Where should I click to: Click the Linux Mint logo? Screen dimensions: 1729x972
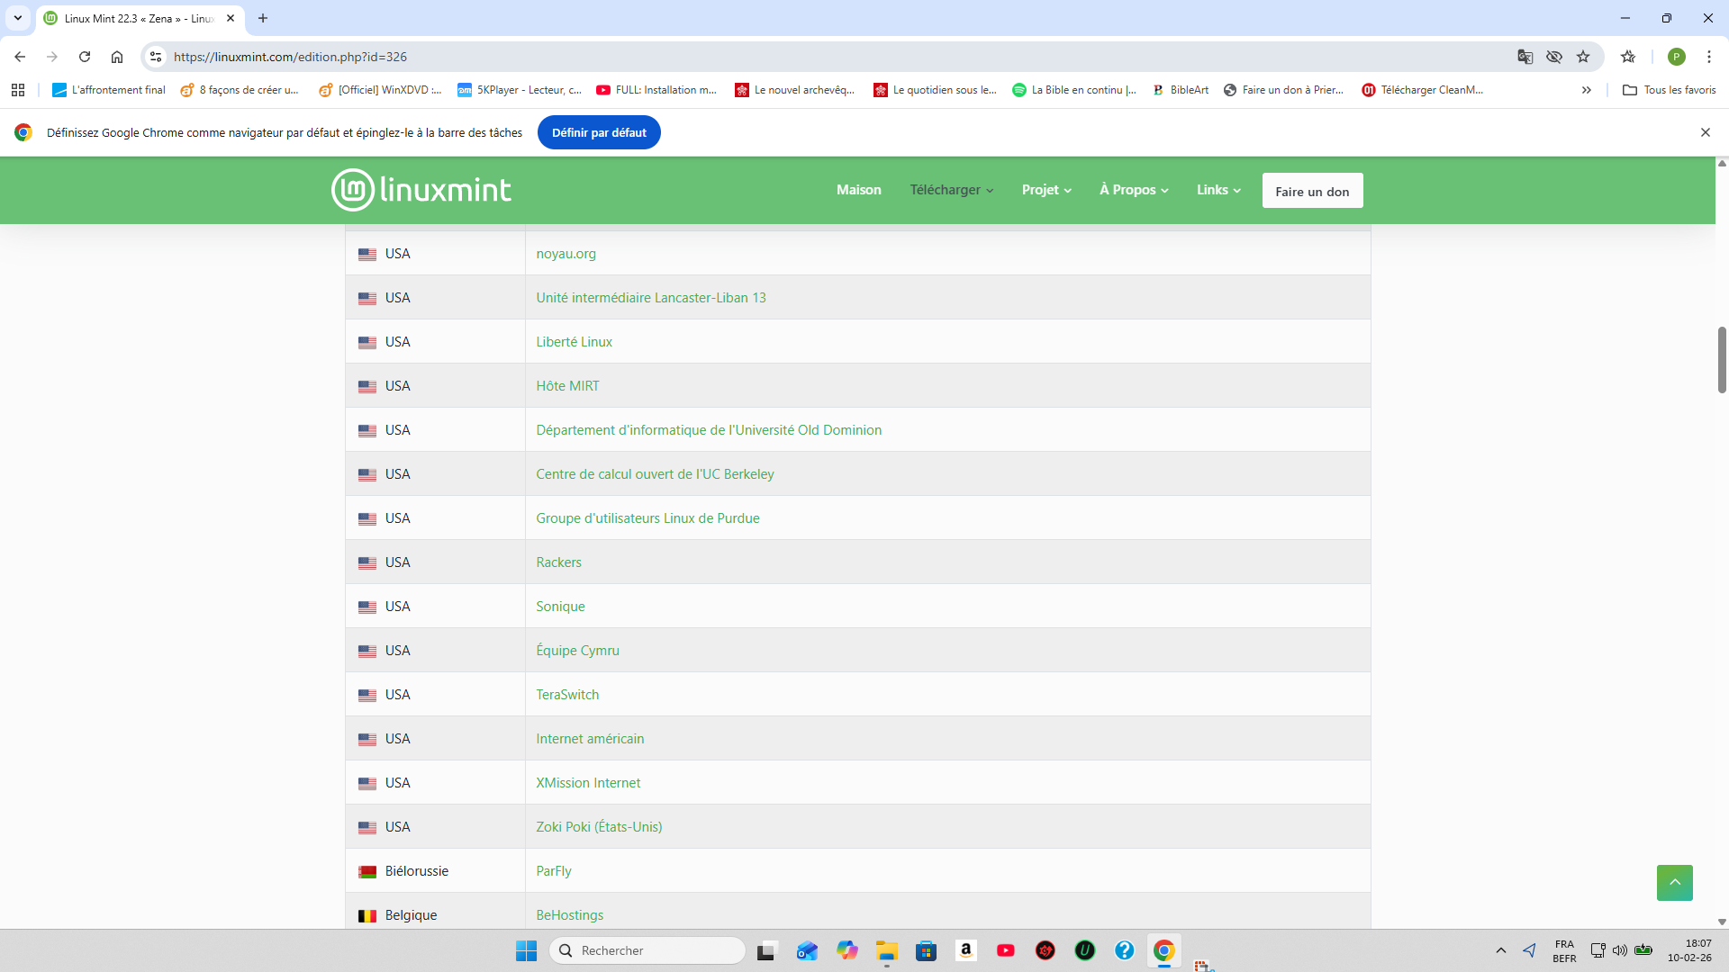pos(421,190)
